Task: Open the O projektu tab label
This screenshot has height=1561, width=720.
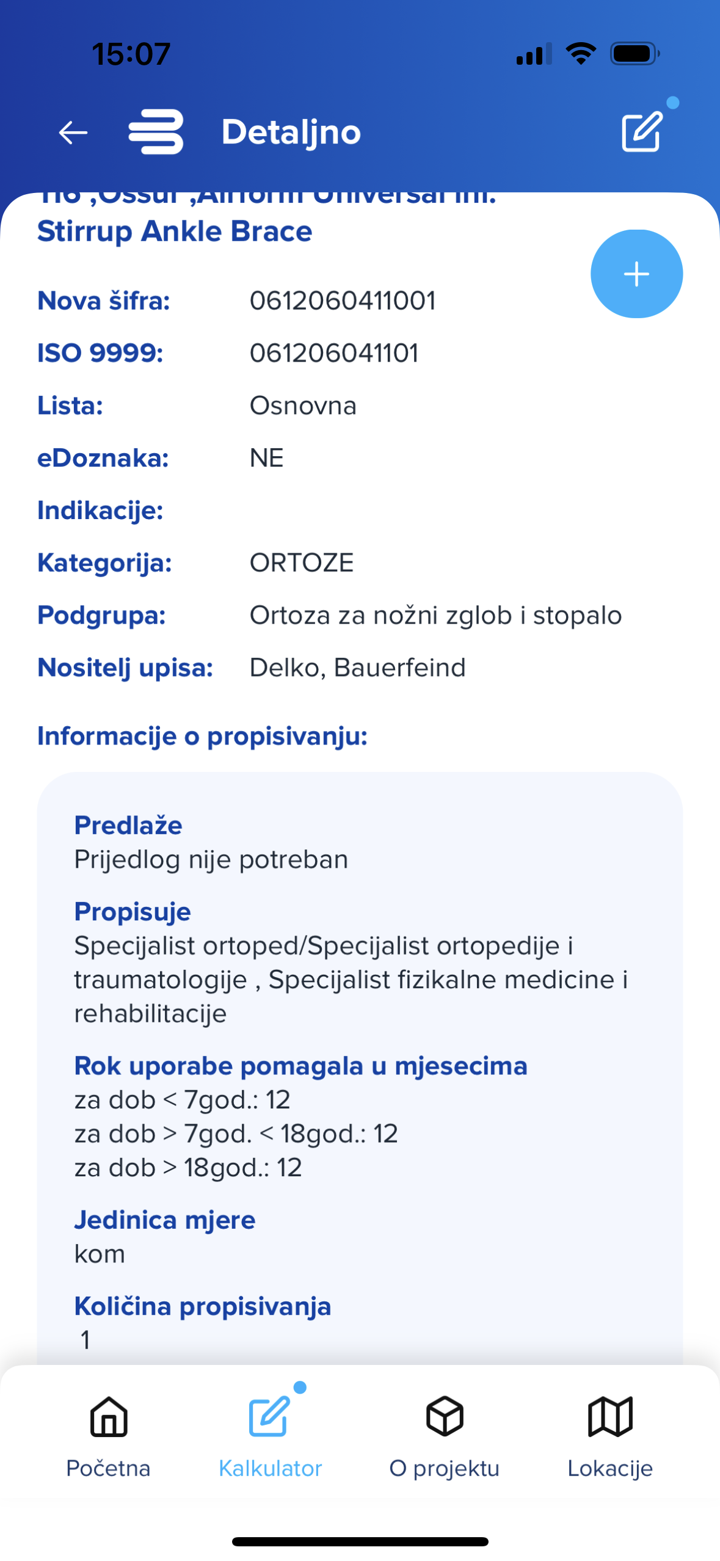Action: pos(445,1468)
